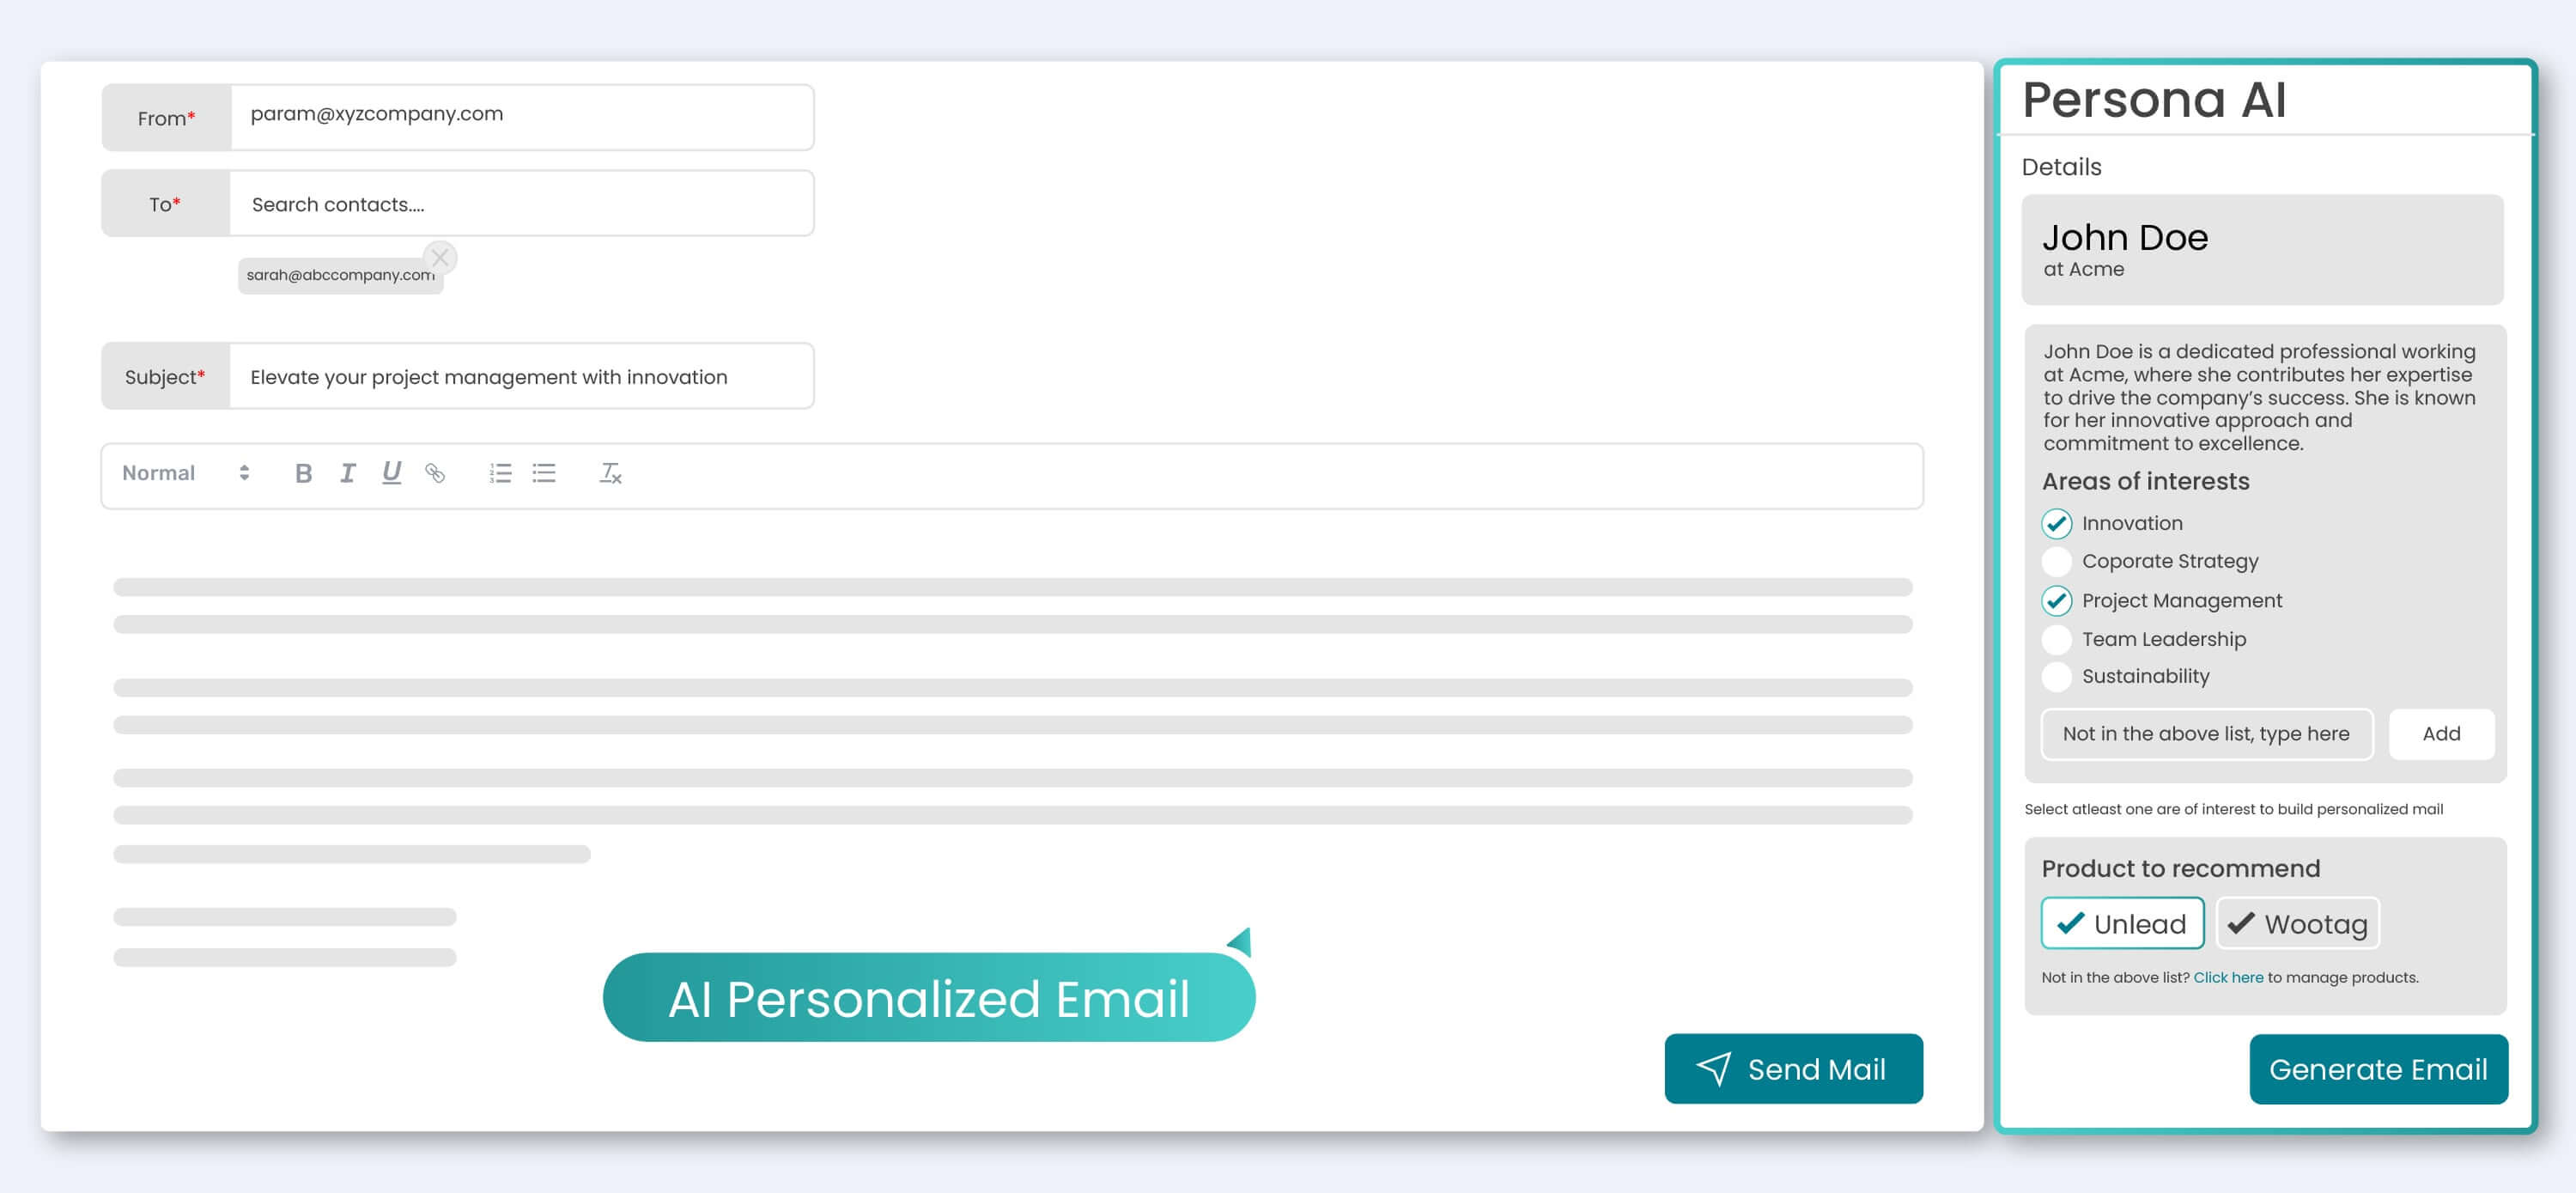Insert a bulleted list in the email
Screen dimensions: 2576x1193
[x=544, y=473]
